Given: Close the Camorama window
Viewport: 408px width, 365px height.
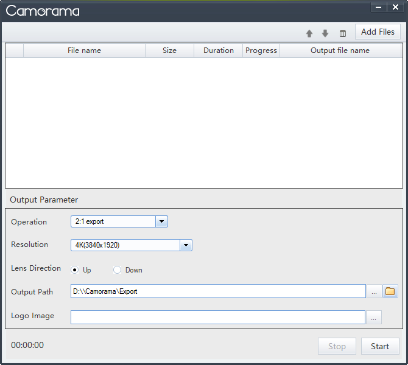Looking at the screenshot, I should point(395,7).
